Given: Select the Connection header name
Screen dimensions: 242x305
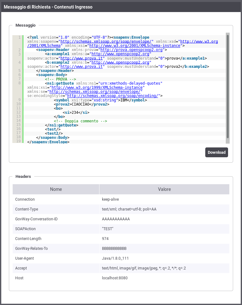Looking at the screenshot, I should tap(25, 199).
